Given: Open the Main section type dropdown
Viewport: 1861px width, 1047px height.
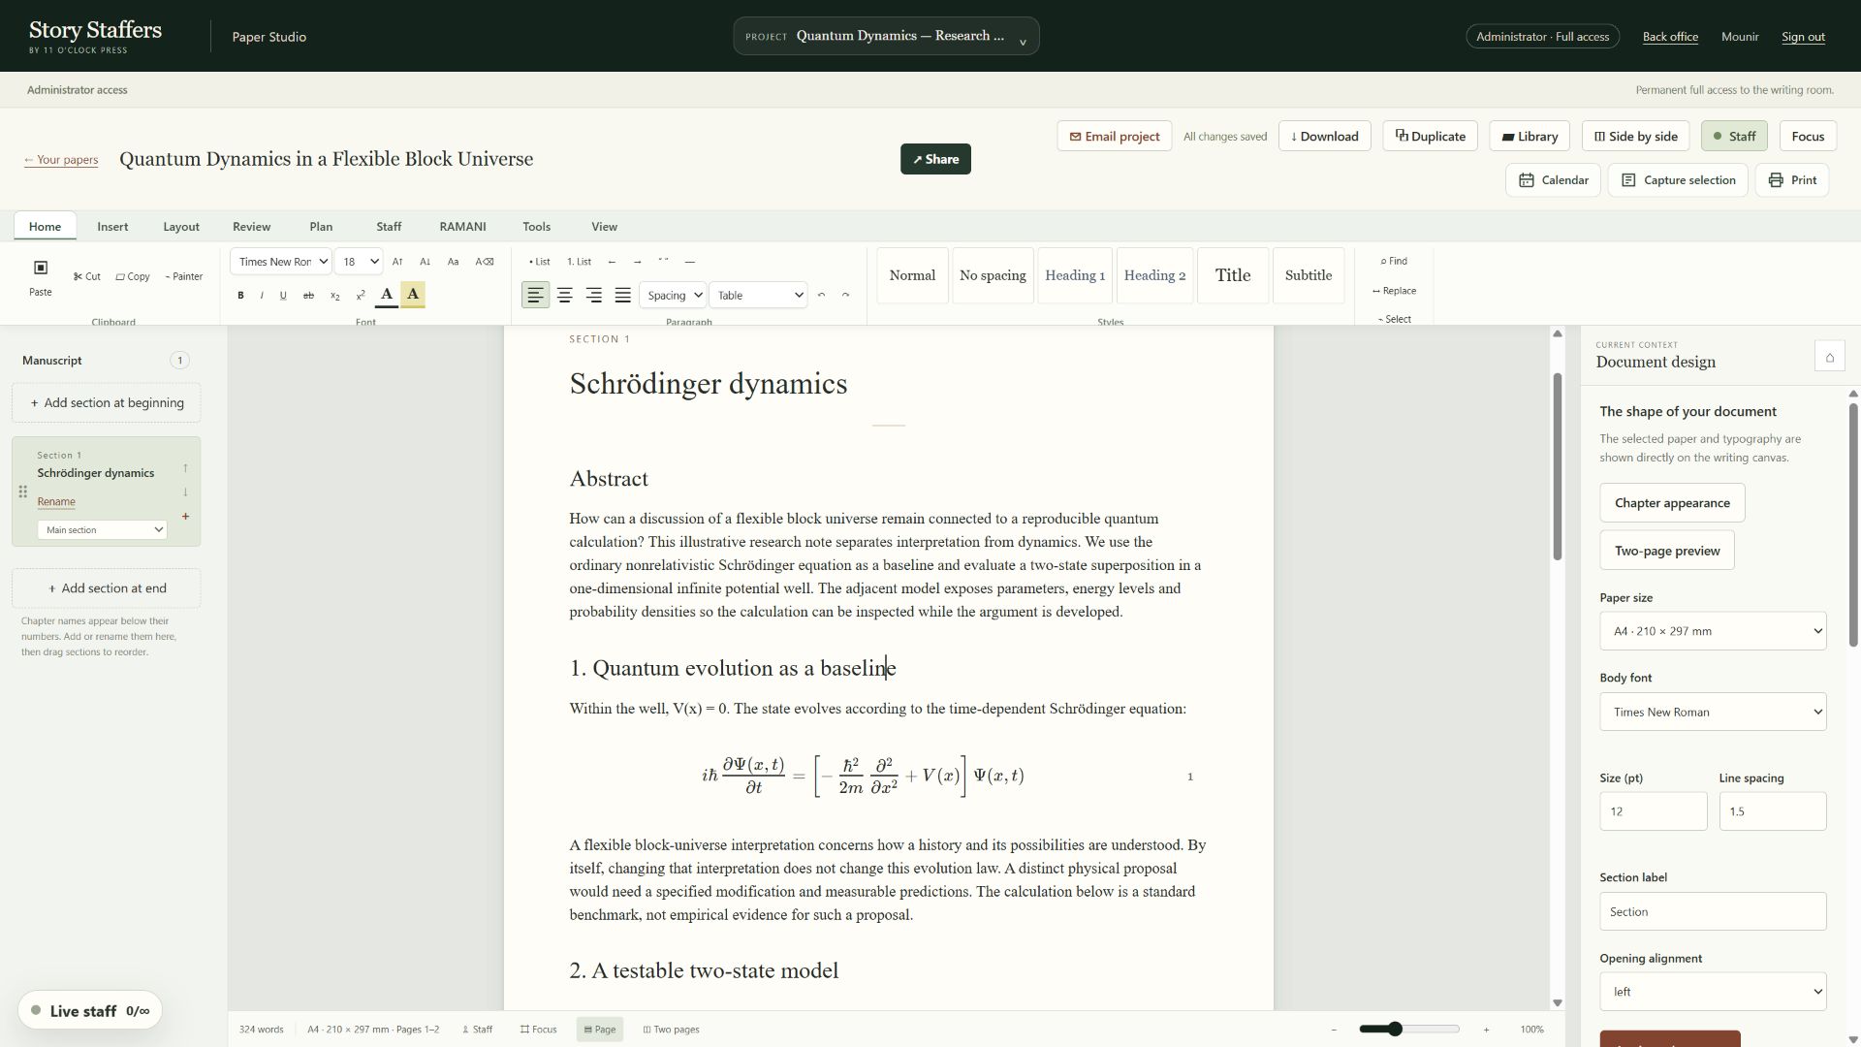Looking at the screenshot, I should pyautogui.click(x=102, y=530).
